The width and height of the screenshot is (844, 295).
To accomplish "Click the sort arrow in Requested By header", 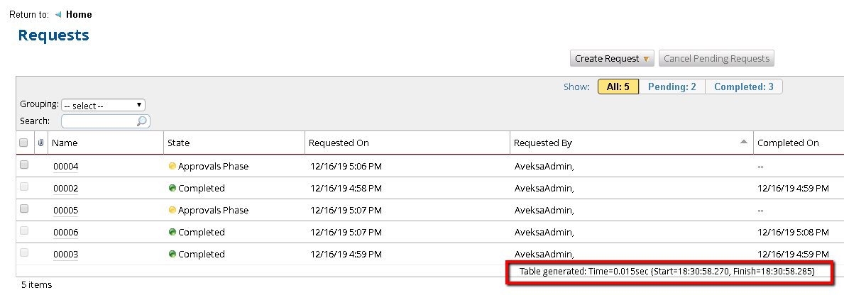I will [x=744, y=142].
